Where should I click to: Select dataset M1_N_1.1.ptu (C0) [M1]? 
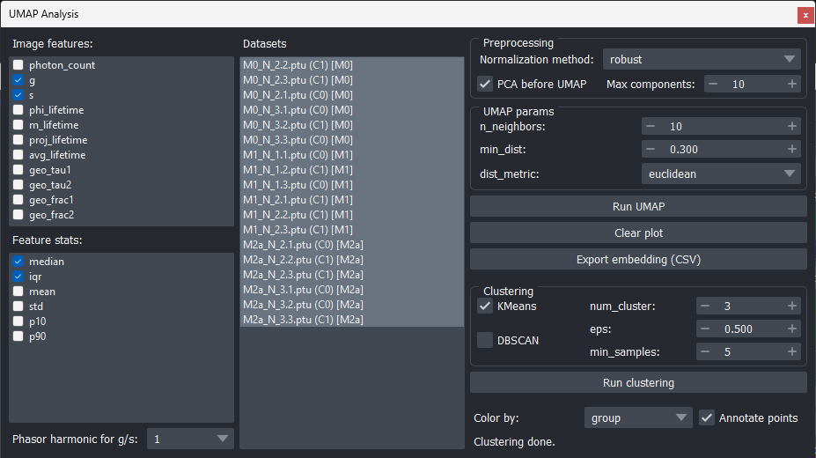coord(352,155)
